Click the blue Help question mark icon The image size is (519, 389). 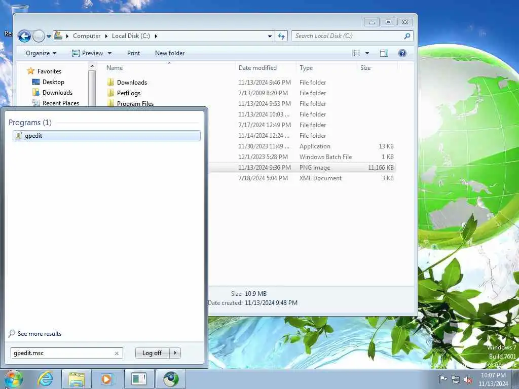pyautogui.click(x=402, y=53)
